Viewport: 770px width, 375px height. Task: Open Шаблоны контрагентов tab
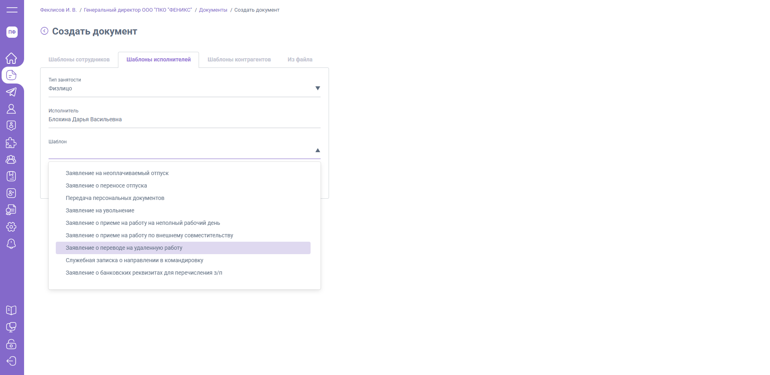point(239,59)
